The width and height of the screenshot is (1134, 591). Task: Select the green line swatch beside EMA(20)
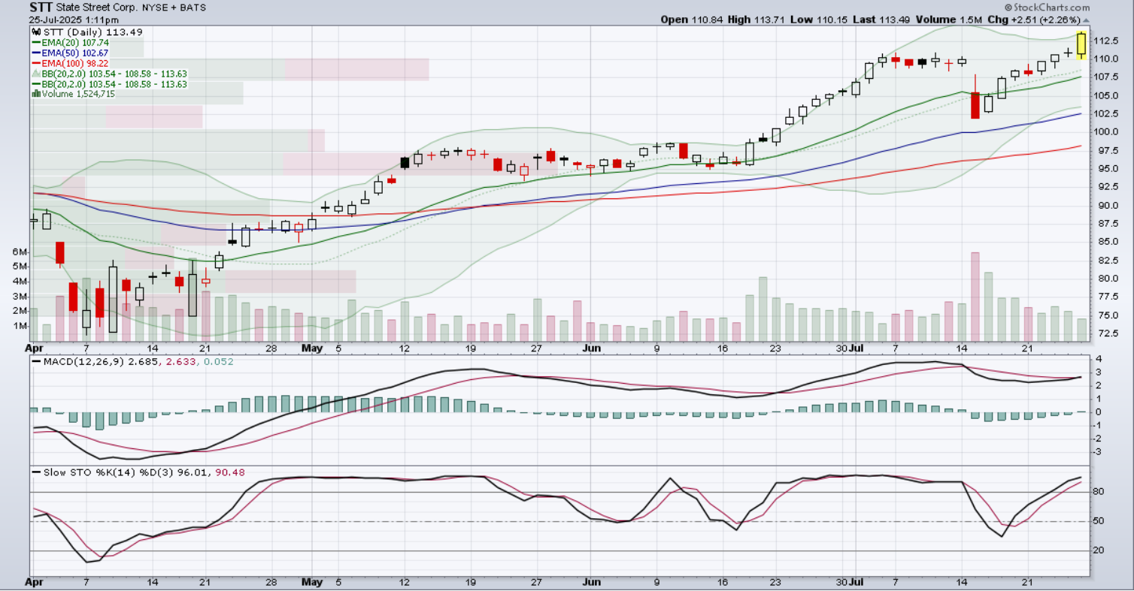point(35,43)
